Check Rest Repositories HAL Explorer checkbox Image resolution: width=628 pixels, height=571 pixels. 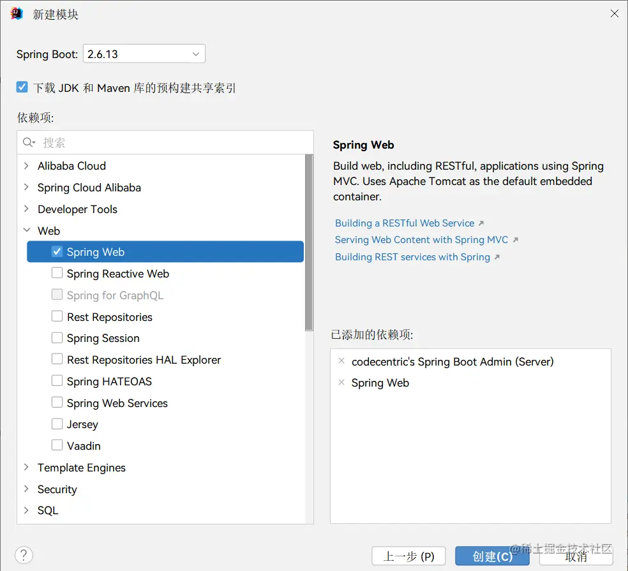pyautogui.click(x=57, y=359)
